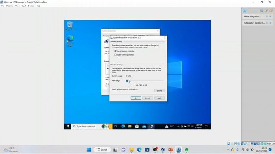Image resolution: width=275 pixels, height=154 pixels.
Task: Click the Max Usage slider handle
Action: click(127, 81)
